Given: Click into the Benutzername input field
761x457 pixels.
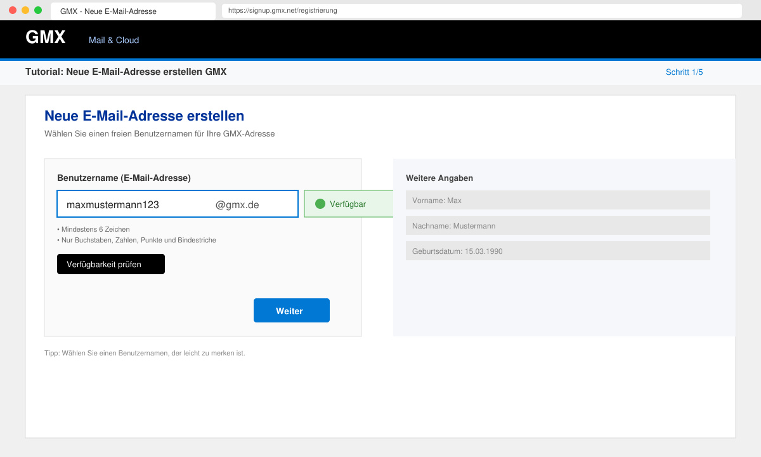Looking at the screenshot, I should click(178, 204).
